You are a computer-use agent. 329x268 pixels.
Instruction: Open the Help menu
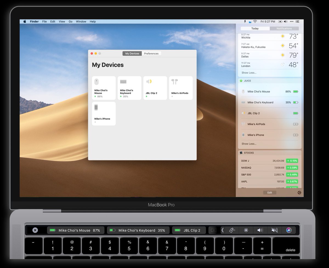point(93,21)
